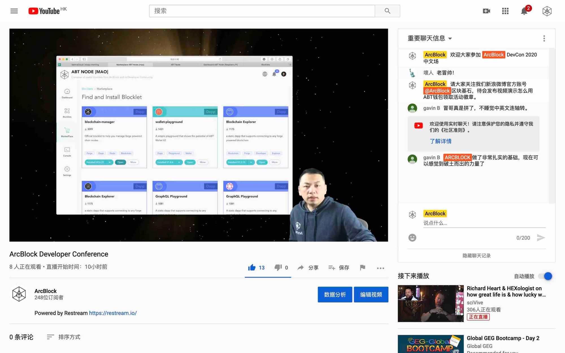
Task: Click 了解详情 learn more link
Action: (x=440, y=141)
